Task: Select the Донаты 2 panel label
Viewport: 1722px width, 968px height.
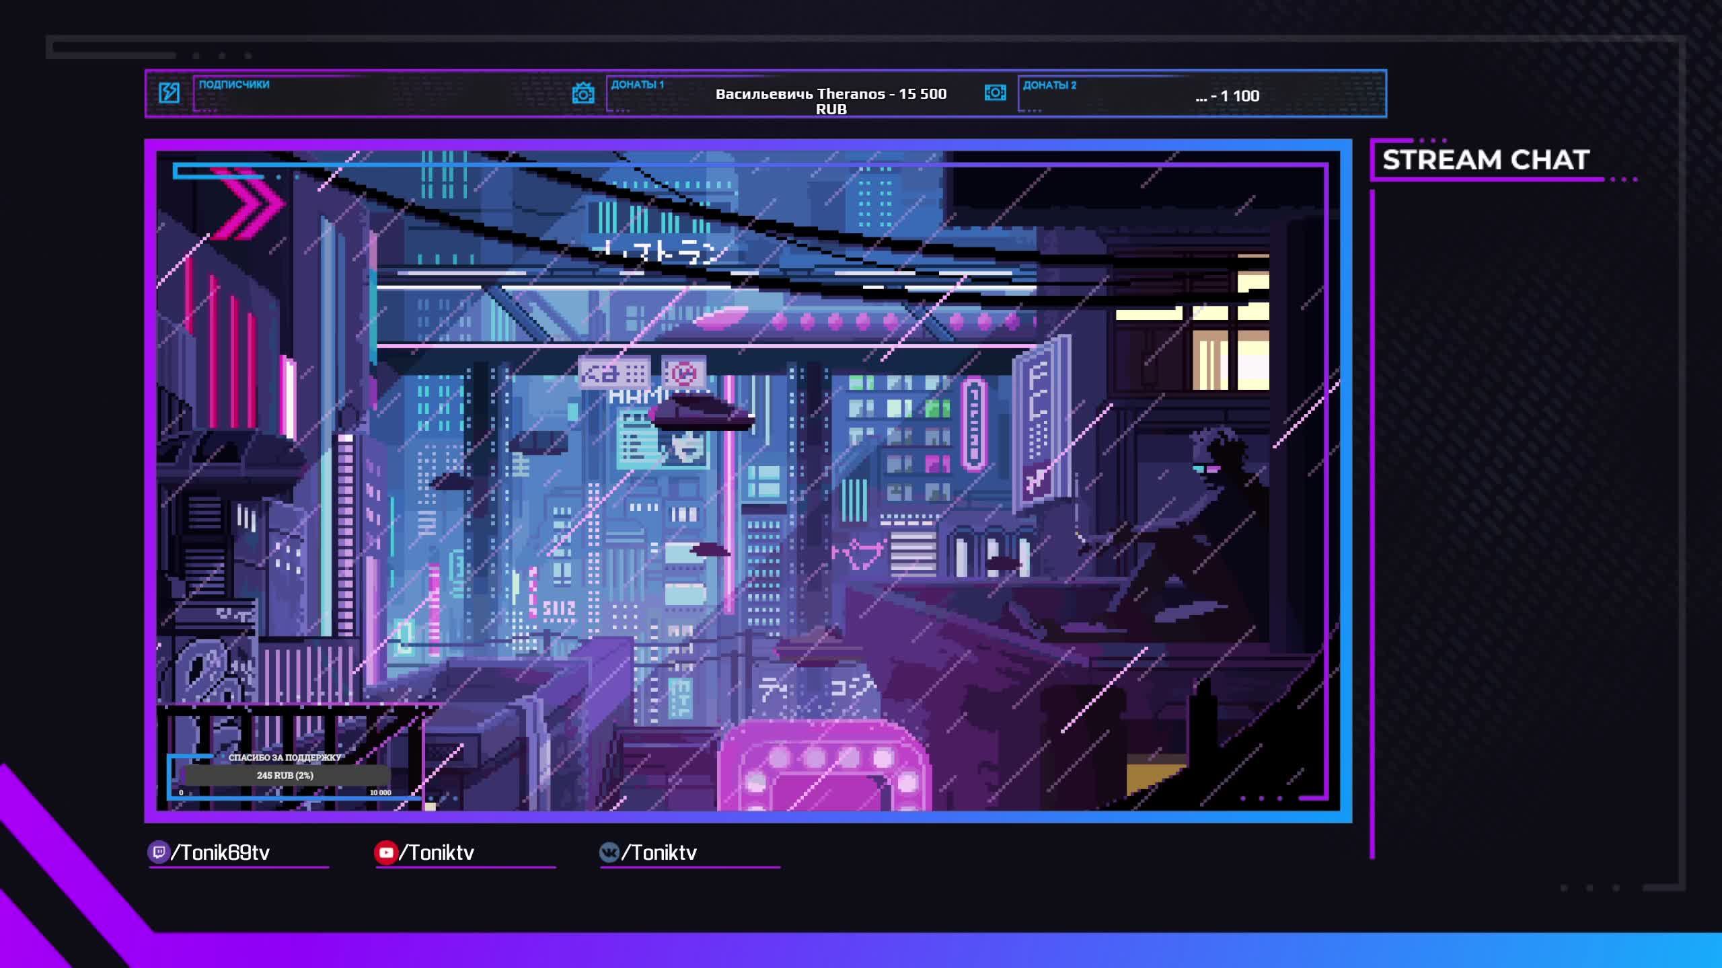Action: click(x=1049, y=85)
